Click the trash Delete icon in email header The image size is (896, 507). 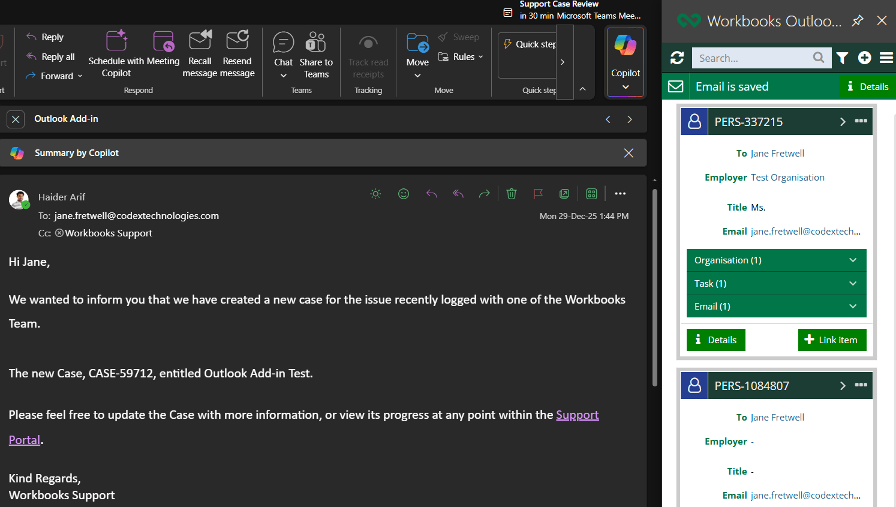[511, 194]
